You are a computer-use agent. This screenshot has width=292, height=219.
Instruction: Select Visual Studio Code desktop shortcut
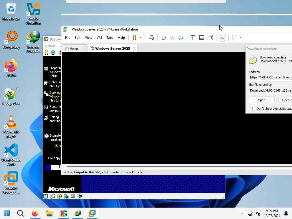coord(11,155)
